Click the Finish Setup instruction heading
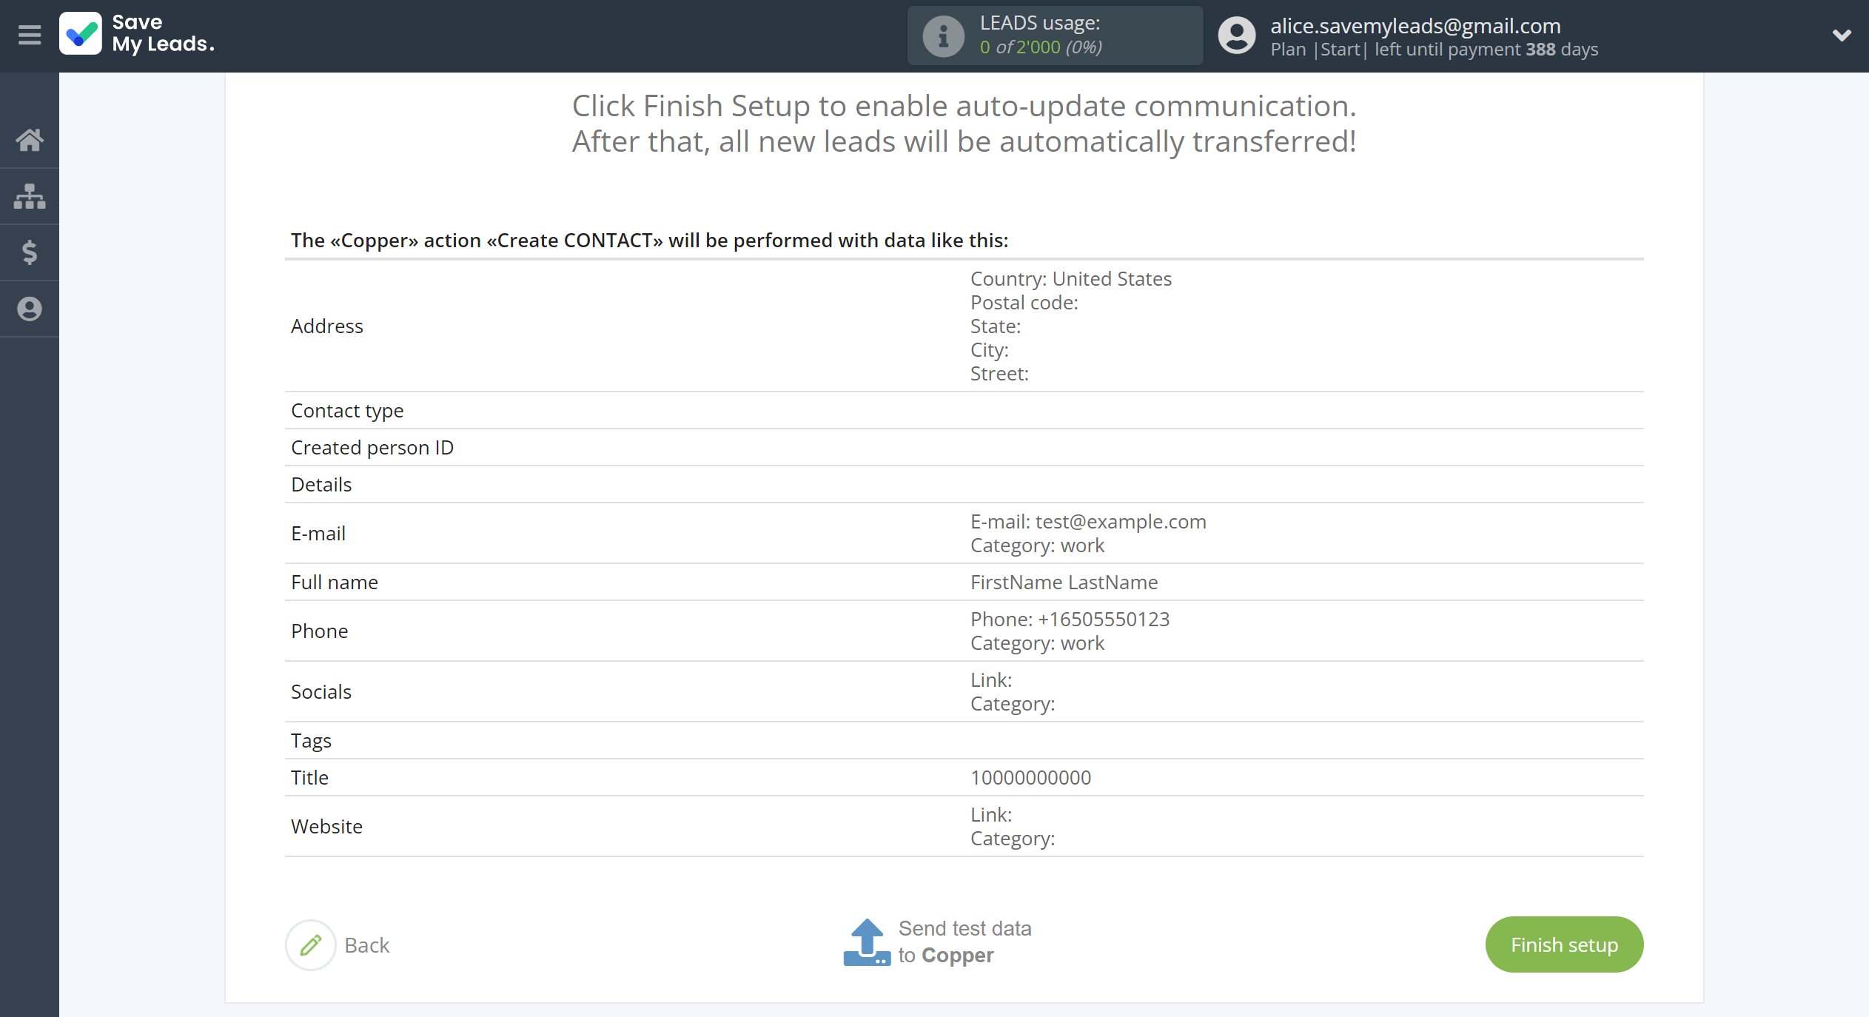Viewport: 1869px width, 1017px height. pos(964,124)
